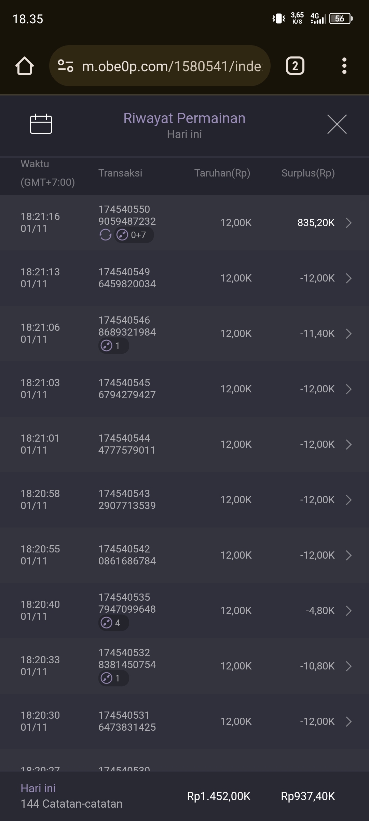
Task: Tap the browser home icon
Action: pyautogui.click(x=25, y=66)
